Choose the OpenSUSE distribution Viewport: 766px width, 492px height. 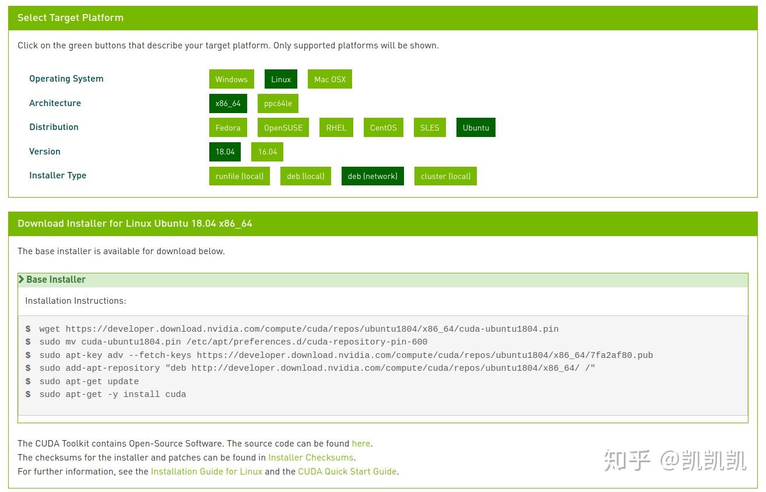coord(283,128)
